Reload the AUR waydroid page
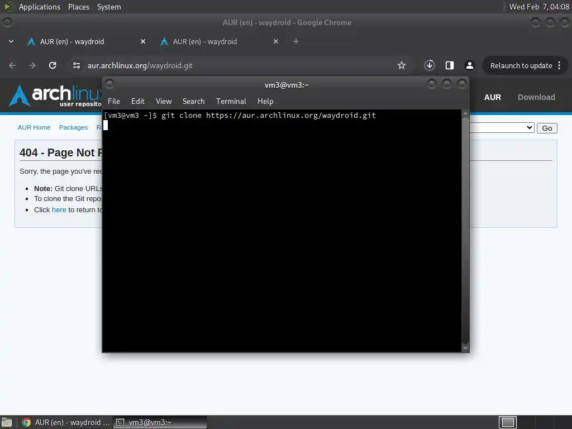The height and width of the screenshot is (429, 572). point(53,65)
